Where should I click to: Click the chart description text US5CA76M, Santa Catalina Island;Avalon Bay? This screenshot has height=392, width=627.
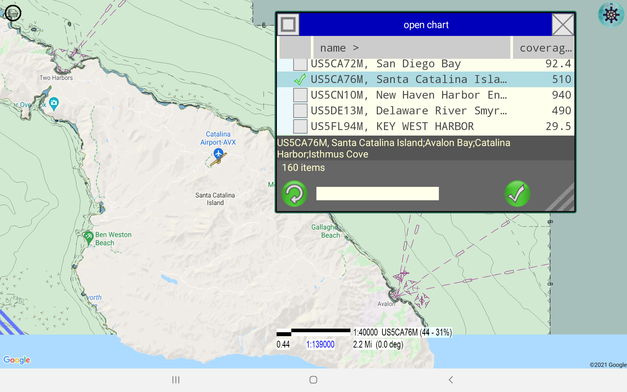[394, 148]
